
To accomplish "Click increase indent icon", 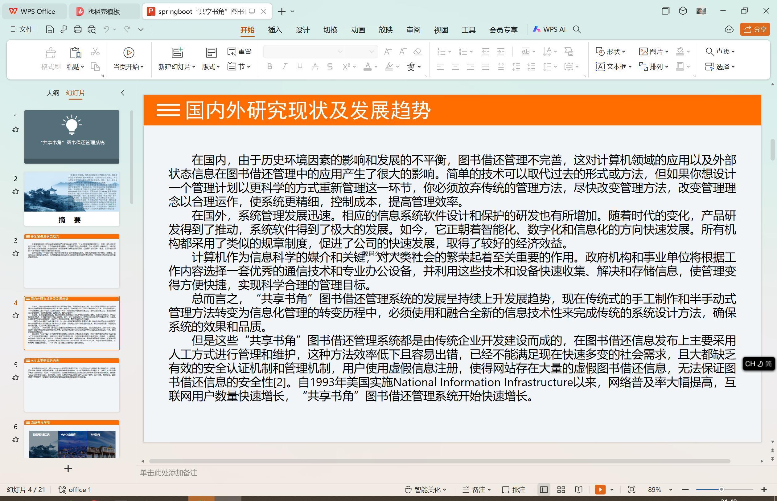I will 501,51.
